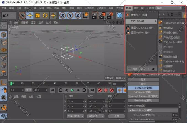Viewport: 187px width, 123px height.
Task: Switch to the Container(容器) tab
Action: pos(143,88)
